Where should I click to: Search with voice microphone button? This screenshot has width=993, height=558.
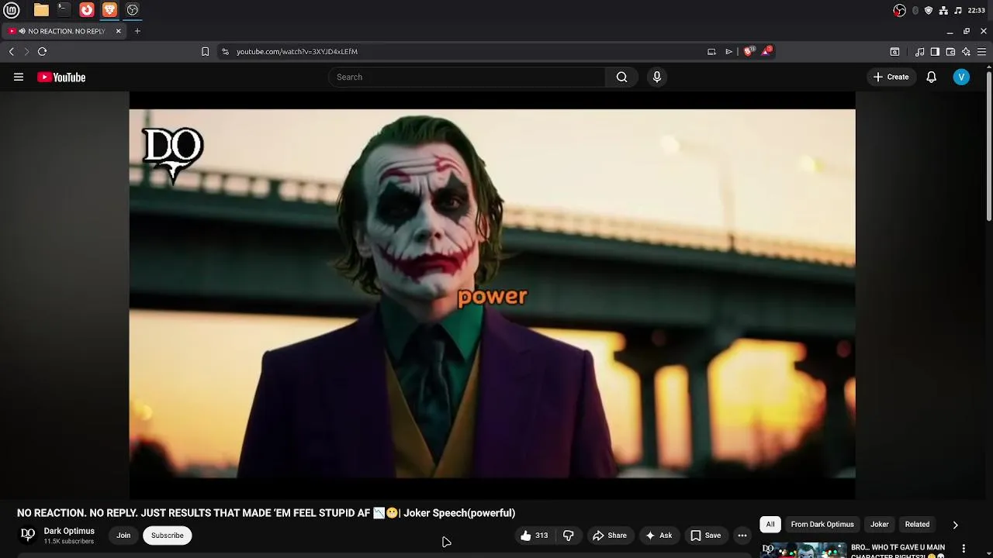(657, 77)
